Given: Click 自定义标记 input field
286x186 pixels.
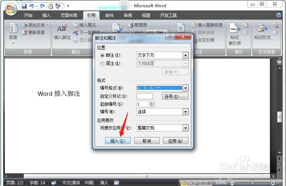Looking at the screenshot, I should pos(145,96).
